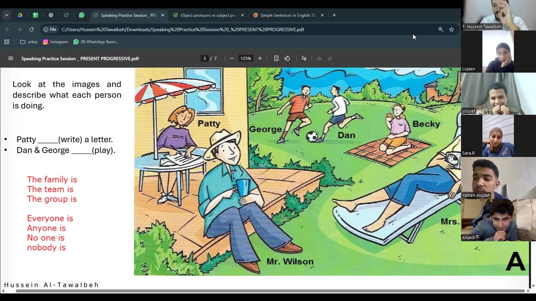Viewport: 536px width, 301px height.
Task: Click the footer text Hussein Al-Tawalbeh
Action: pos(52,285)
